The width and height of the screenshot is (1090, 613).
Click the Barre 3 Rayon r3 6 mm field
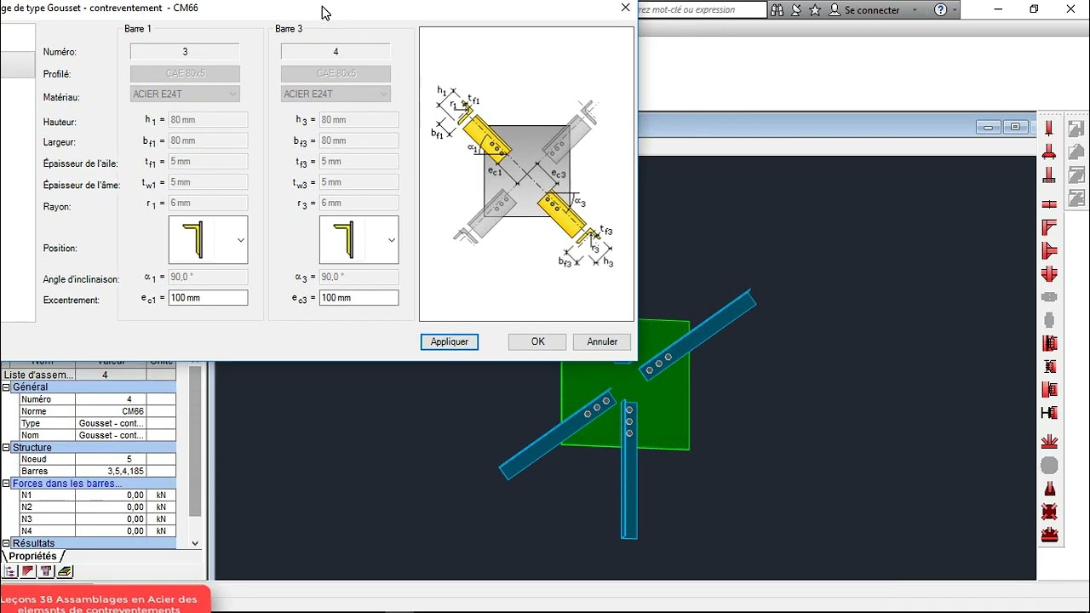click(359, 203)
